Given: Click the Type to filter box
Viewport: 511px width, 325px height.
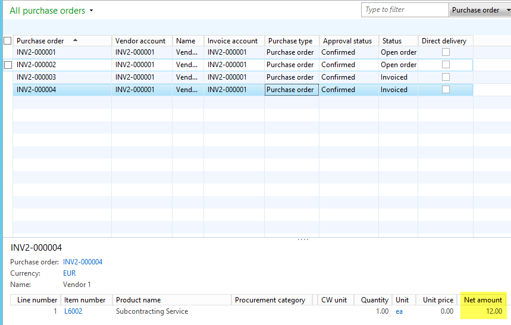Looking at the screenshot, I should (x=405, y=10).
